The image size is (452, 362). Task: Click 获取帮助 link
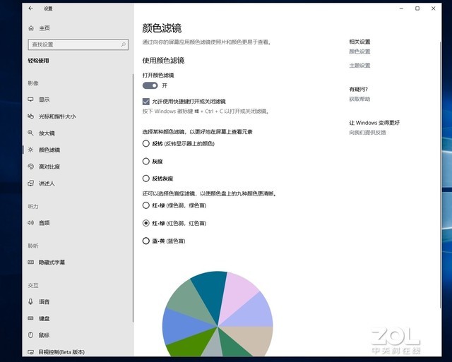359,99
